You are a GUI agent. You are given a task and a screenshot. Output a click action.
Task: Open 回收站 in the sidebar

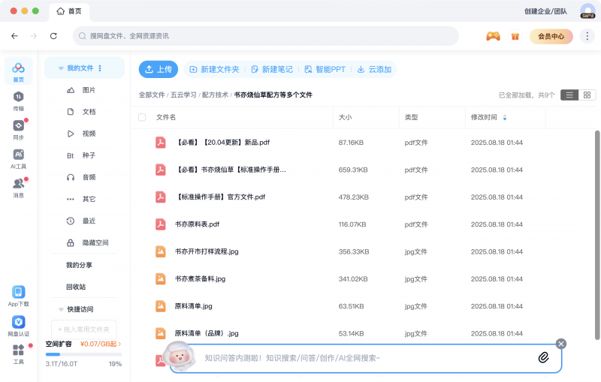[76, 287]
